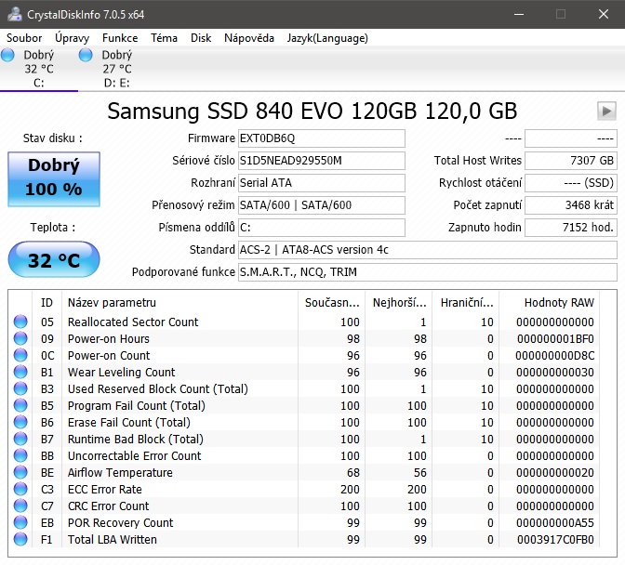Select the Power-on Hours row text

click(x=109, y=338)
